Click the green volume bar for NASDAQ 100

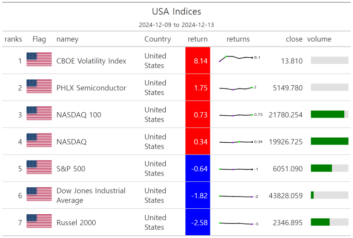point(327,114)
